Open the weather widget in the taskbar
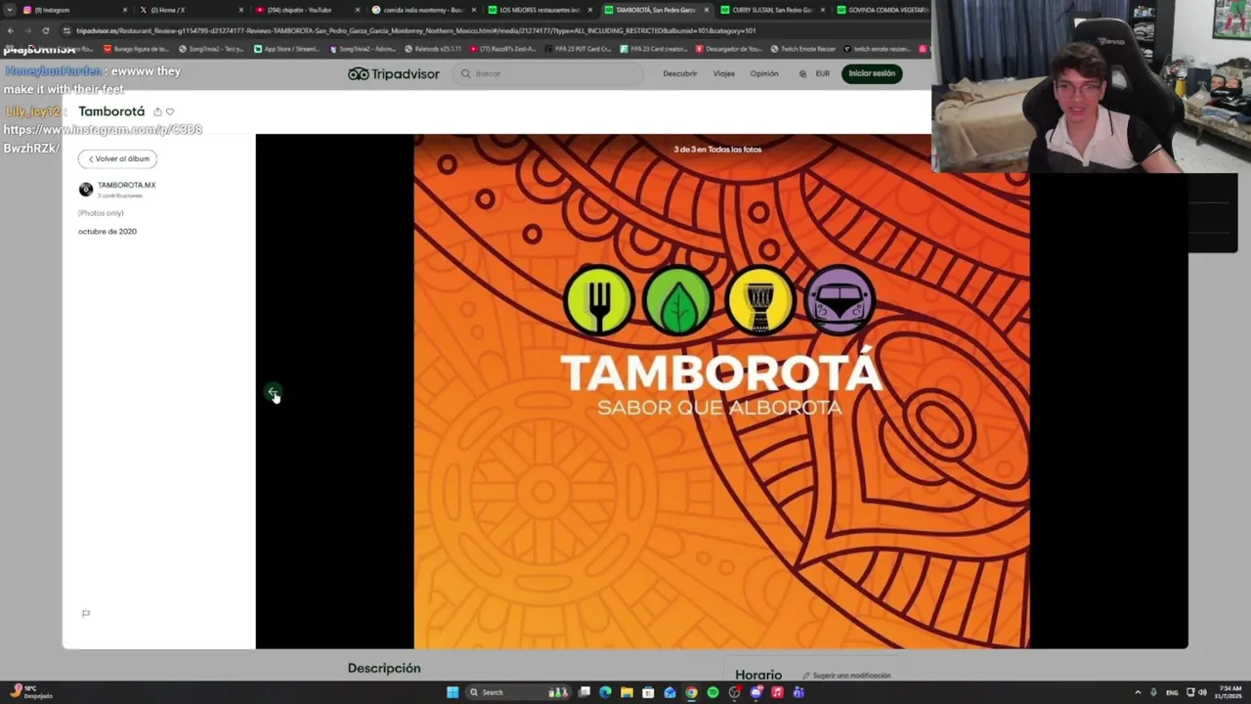This screenshot has width=1251, height=704. [29, 692]
